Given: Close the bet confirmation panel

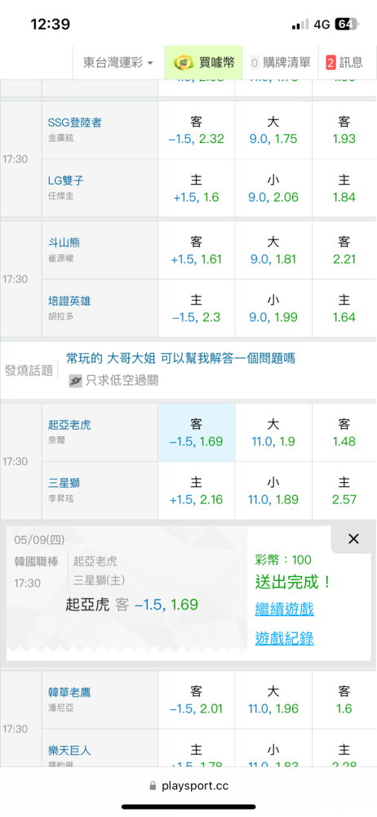Looking at the screenshot, I should [353, 539].
